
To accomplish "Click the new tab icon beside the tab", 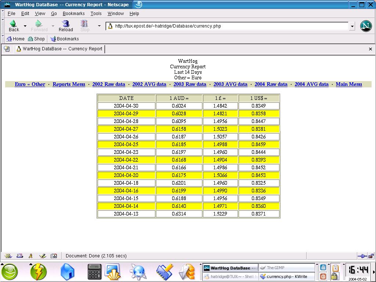I will [7, 49].
